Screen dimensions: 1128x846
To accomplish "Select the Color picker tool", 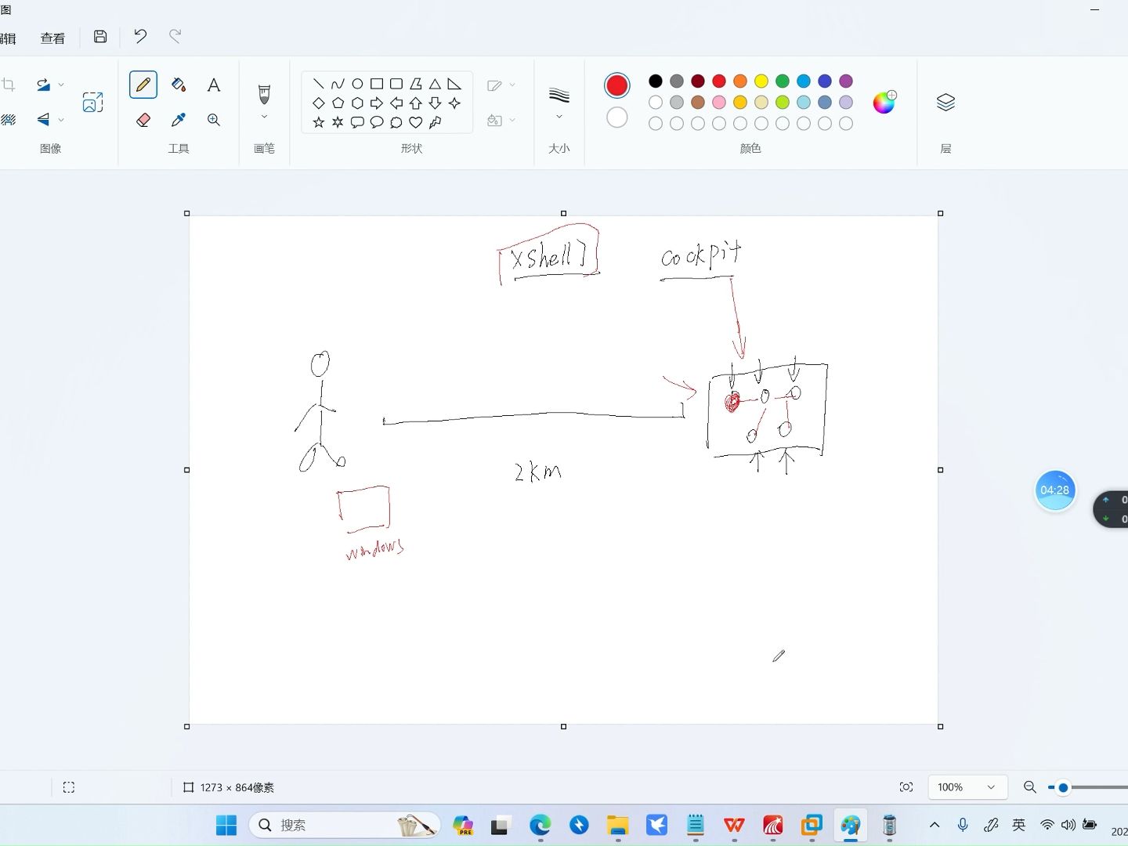I will point(179,120).
